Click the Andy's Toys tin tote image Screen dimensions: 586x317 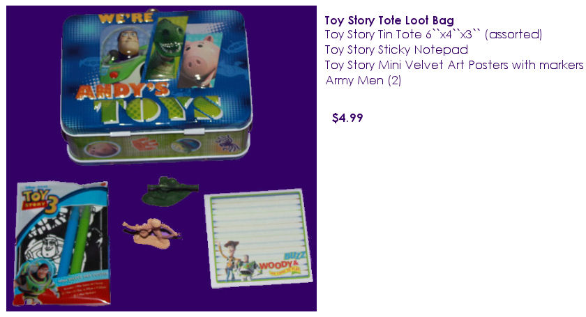tap(156, 86)
